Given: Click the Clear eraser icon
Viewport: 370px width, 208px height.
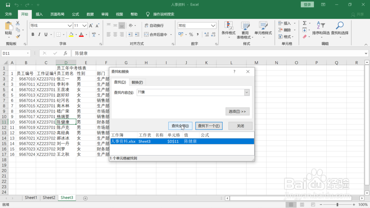Looking at the screenshot, I should point(305,37).
